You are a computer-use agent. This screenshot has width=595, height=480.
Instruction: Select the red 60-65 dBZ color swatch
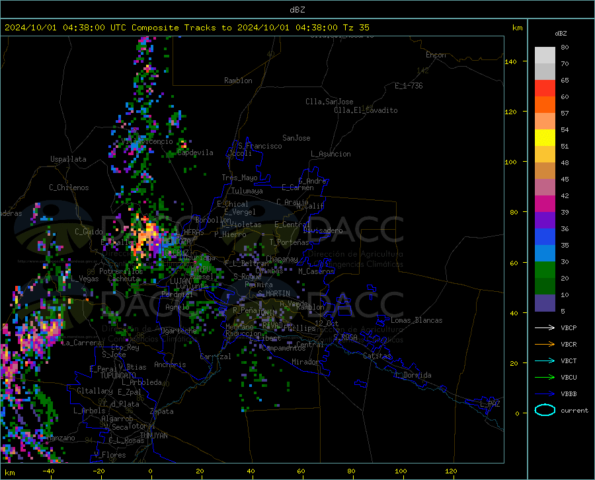pyautogui.click(x=545, y=88)
